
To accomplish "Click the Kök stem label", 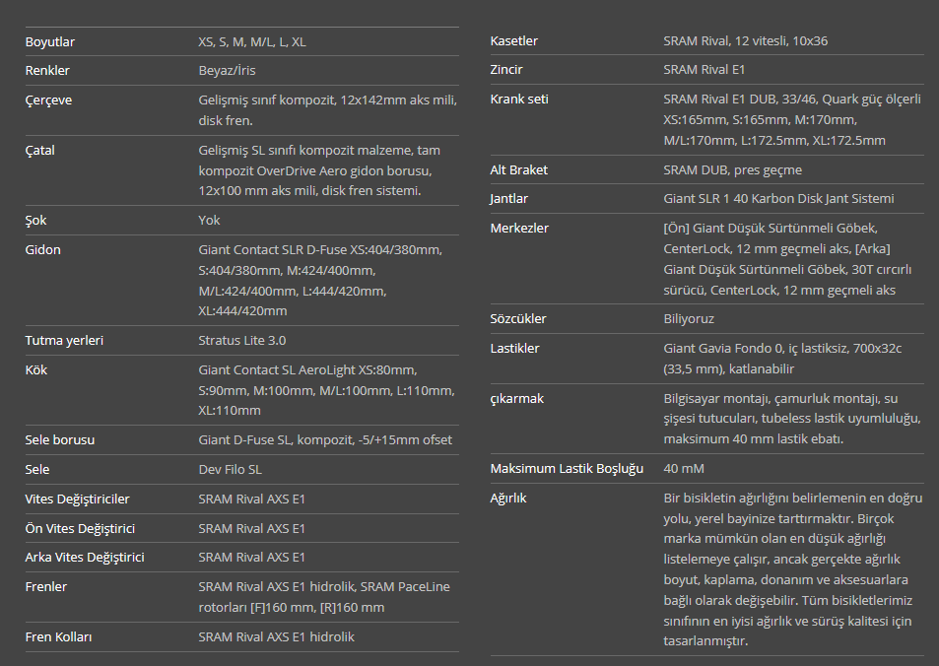I will click(35, 369).
